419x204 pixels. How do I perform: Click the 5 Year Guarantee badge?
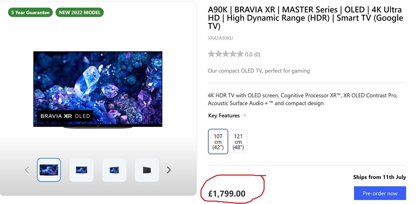(30, 12)
